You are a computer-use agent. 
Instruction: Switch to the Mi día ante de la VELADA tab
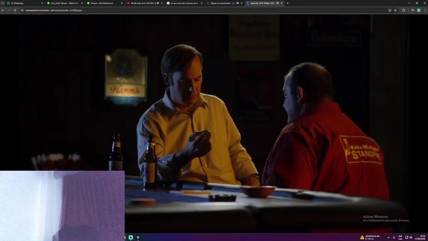(x=144, y=3)
